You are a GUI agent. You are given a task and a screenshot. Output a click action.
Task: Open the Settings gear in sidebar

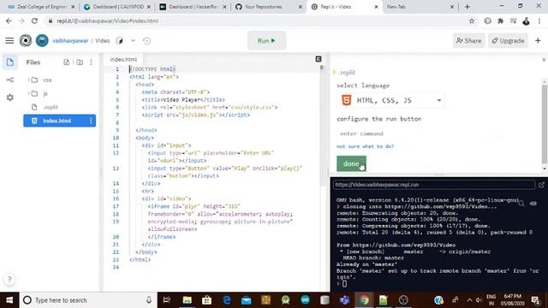point(9,98)
